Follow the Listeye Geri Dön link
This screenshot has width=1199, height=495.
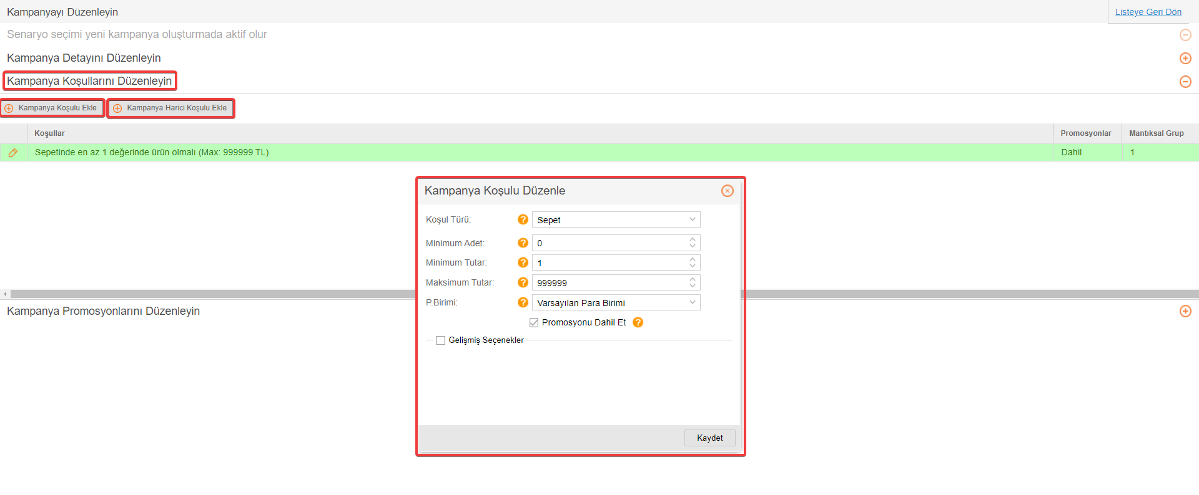point(1148,12)
